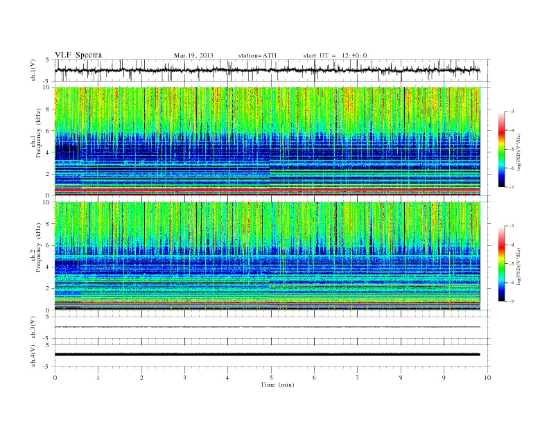
Task: Click time axis tick label '10' at bottom right
Action: (487, 378)
